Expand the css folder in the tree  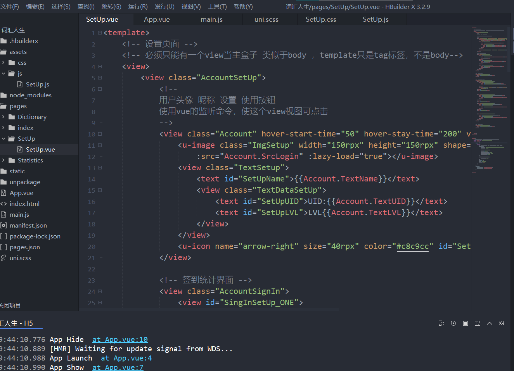click(3, 62)
